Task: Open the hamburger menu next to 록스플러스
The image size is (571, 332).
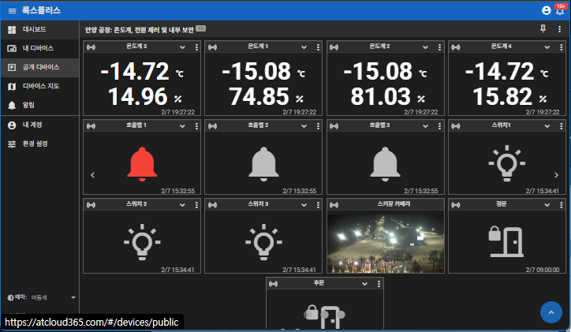Action: [12, 11]
